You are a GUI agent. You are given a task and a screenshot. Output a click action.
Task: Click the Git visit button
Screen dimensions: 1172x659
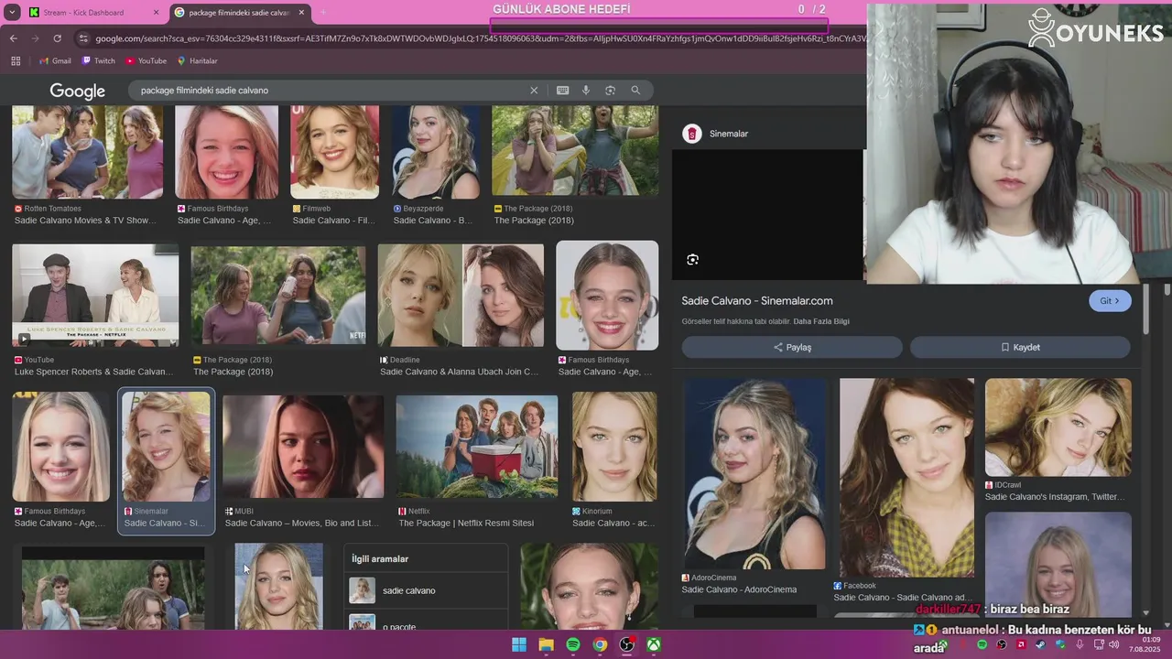coord(1110,301)
